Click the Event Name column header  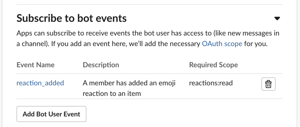35,65
